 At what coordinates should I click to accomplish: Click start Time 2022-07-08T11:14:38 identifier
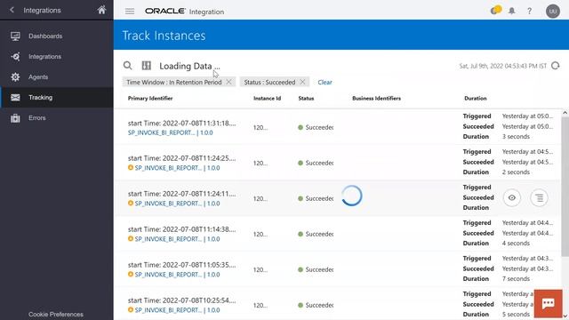tap(181, 229)
